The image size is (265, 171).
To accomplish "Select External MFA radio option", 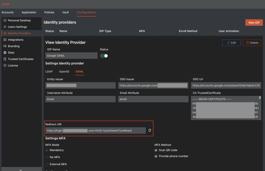I will [x=47, y=164].
